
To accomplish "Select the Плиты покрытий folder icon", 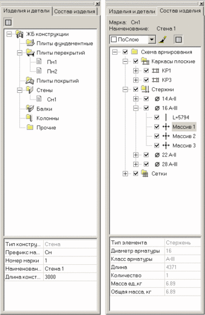I will (x=30, y=81).
